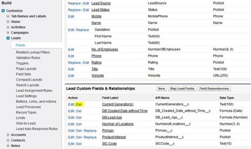Edit the DB Lead Age field
251x149 pixels.
71,118
